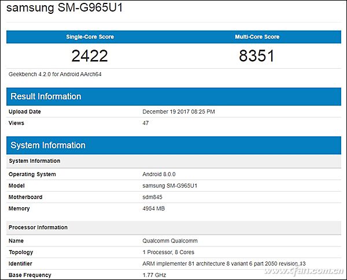
Task: Select the Operating System label
Action: click(32, 174)
